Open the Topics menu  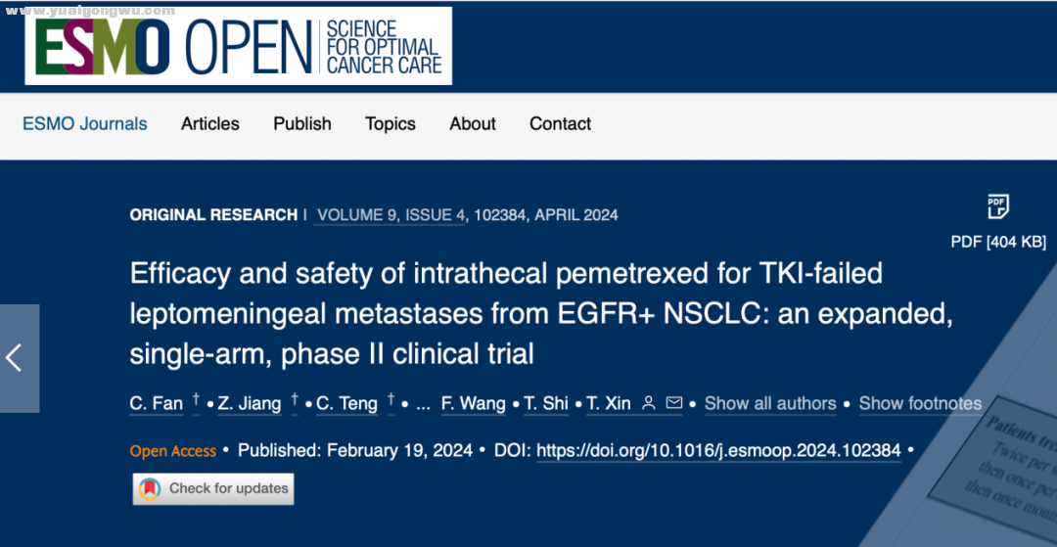(x=391, y=124)
